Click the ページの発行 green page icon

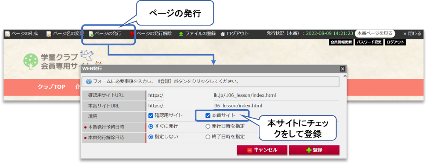[91, 34]
